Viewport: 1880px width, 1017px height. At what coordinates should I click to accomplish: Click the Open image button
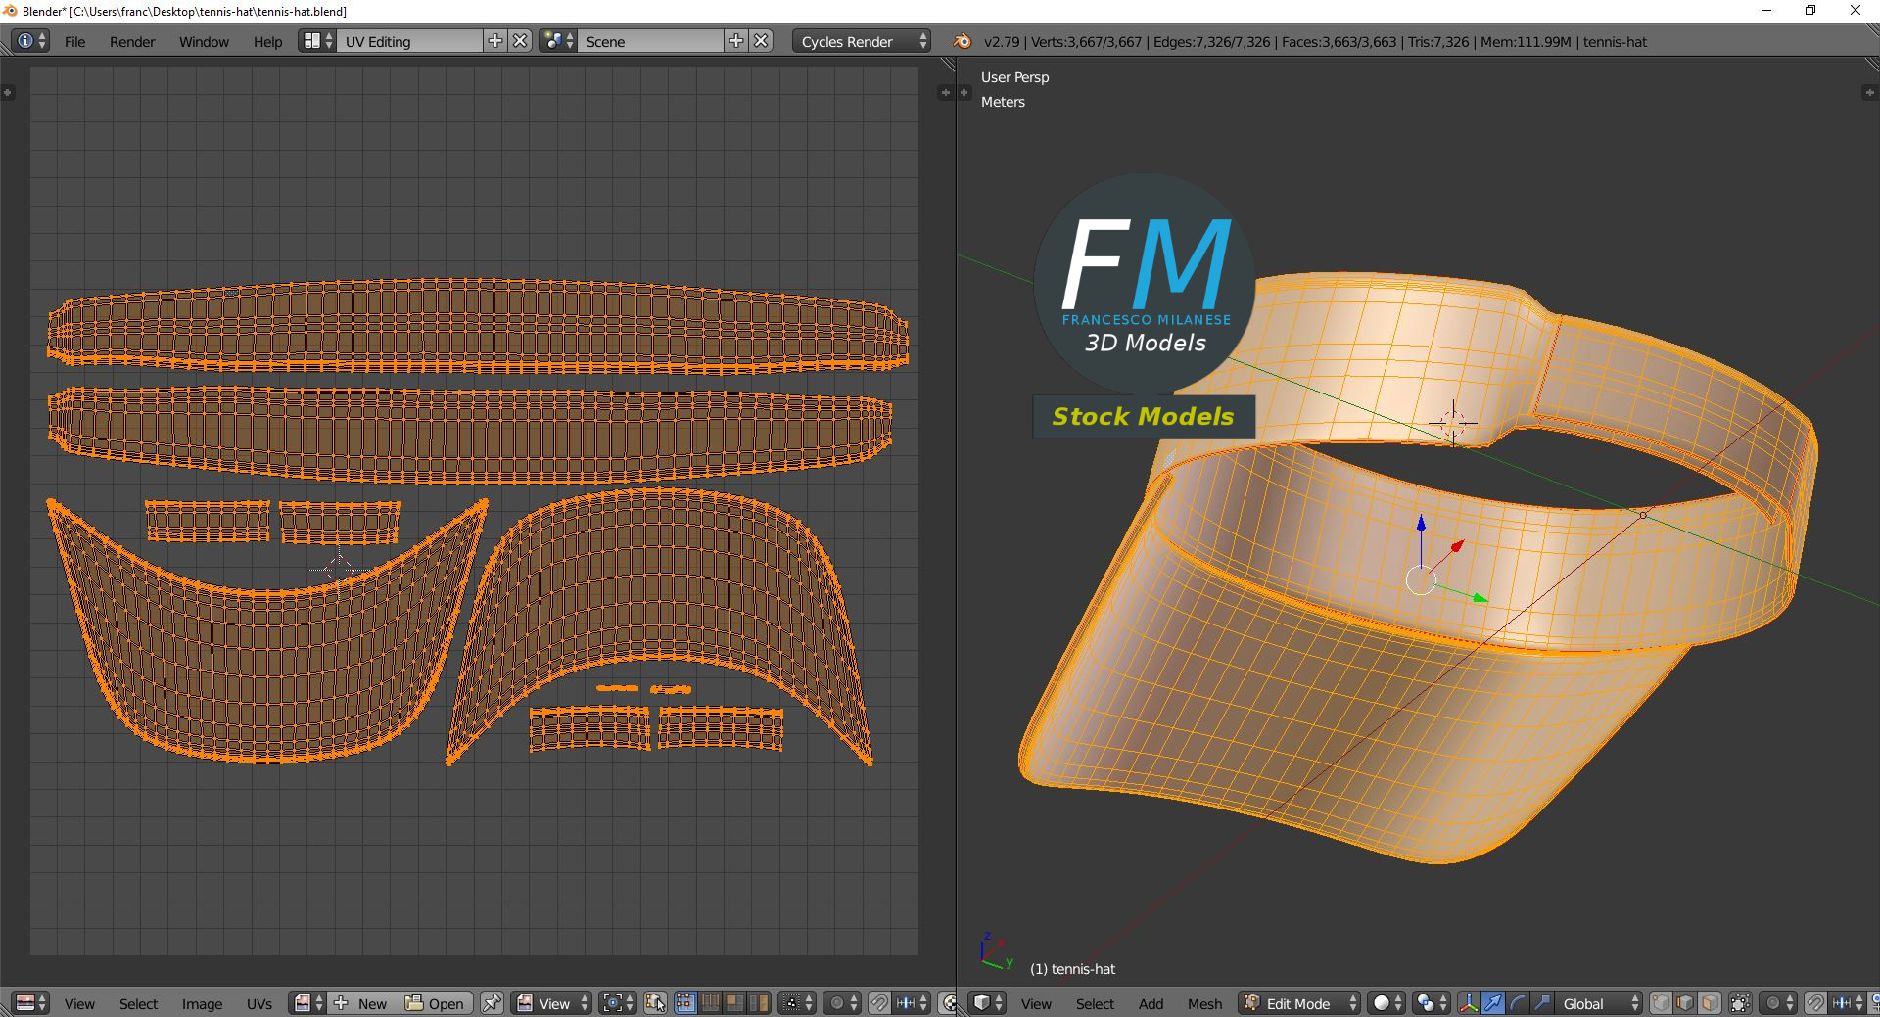pyautogui.click(x=436, y=1003)
